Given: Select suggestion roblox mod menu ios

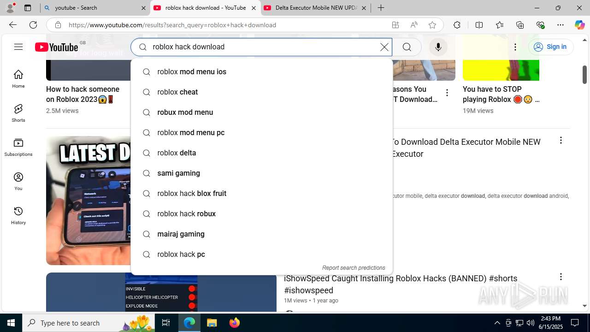Looking at the screenshot, I should tap(262, 71).
